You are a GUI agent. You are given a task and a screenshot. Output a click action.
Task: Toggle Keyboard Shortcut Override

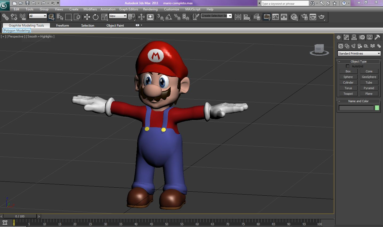click(150, 17)
